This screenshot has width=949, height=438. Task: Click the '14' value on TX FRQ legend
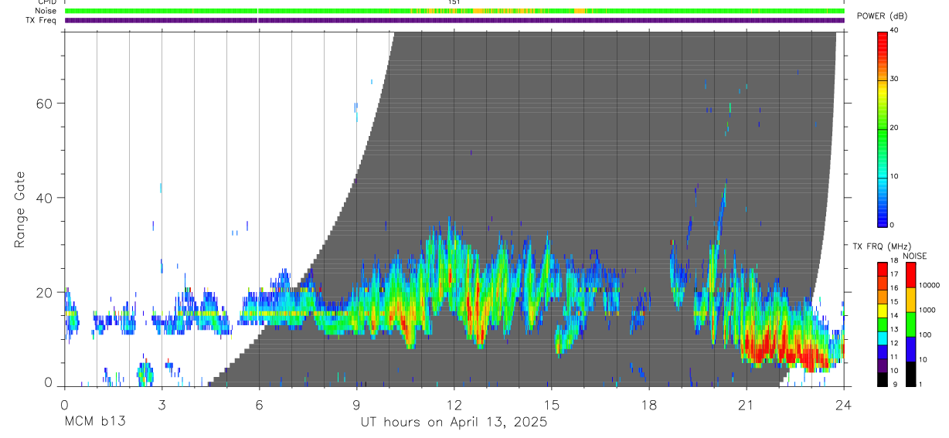[894, 315]
